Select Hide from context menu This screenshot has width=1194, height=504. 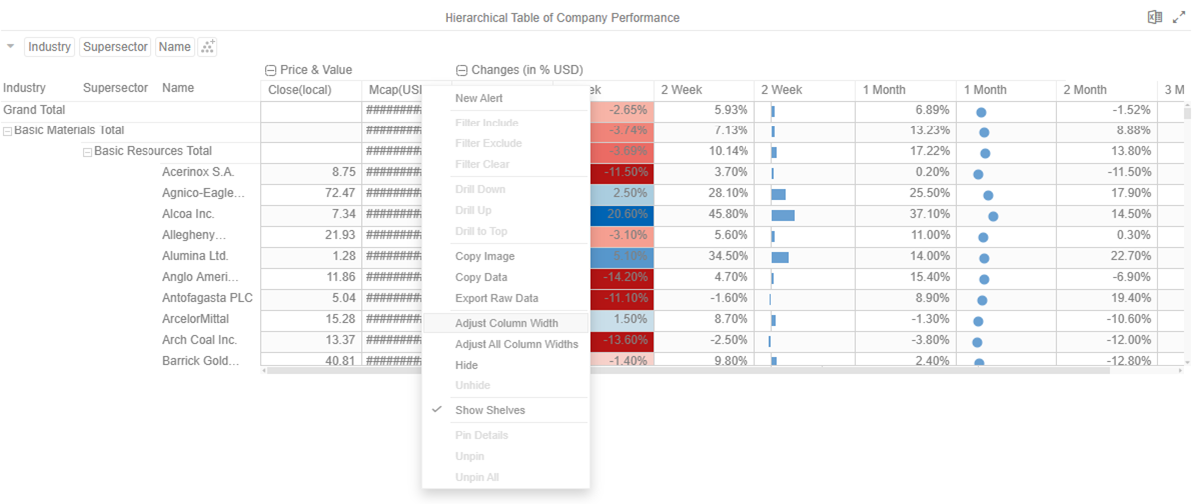click(x=466, y=365)
